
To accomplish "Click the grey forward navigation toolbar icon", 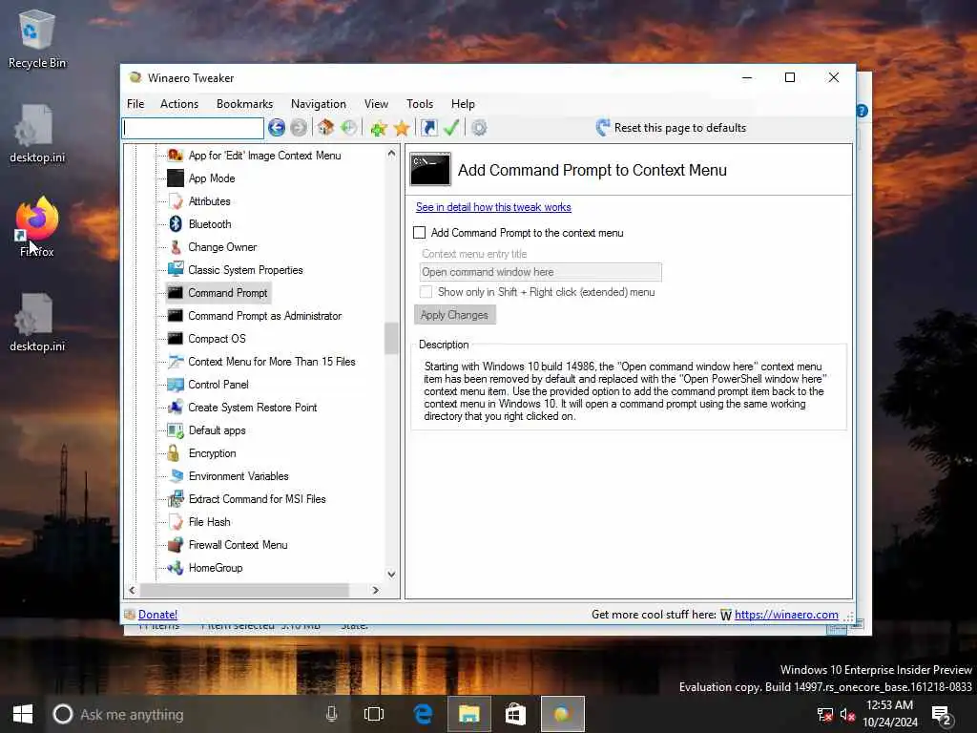I will (299, 128).
